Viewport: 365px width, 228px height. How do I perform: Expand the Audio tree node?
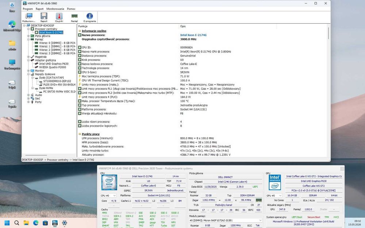point(28,95)
